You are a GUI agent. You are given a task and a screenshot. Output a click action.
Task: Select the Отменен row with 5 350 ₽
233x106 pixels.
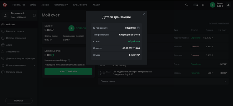click(x=163, y=56)
